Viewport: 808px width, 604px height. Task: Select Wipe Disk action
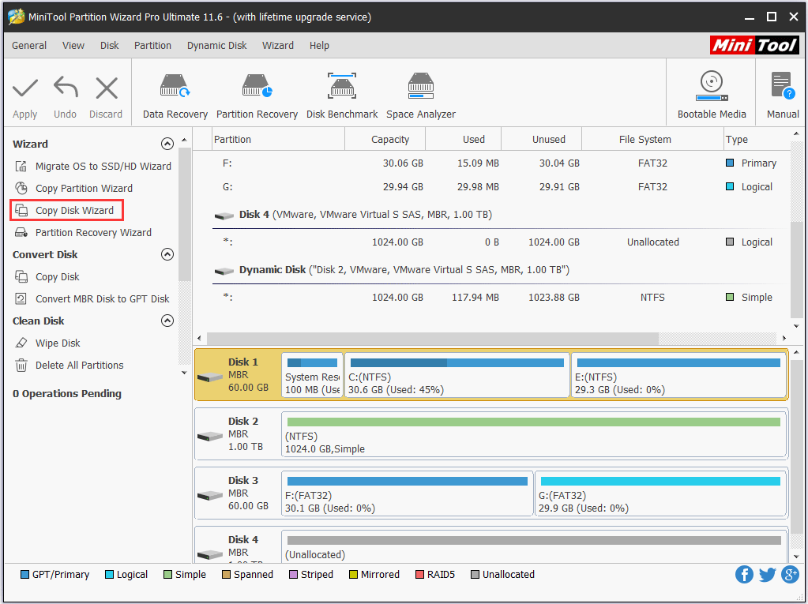(47, 343)
